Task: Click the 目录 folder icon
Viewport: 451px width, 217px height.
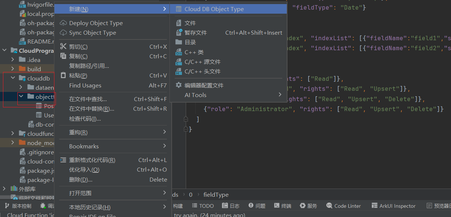Action: 179,42
